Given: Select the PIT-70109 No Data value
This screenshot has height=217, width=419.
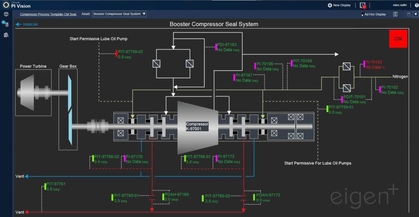Looking at the screenshot, I should [304, 66].
